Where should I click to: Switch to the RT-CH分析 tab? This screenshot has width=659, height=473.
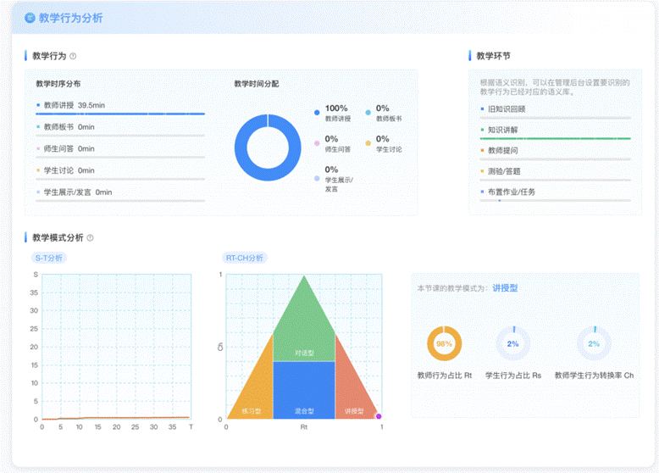(245, 258)
